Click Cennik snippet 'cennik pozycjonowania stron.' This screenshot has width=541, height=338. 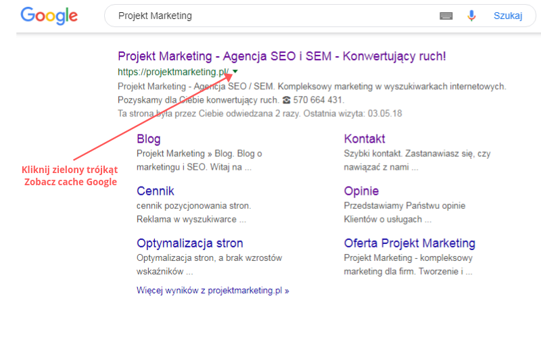pos(193,206)
